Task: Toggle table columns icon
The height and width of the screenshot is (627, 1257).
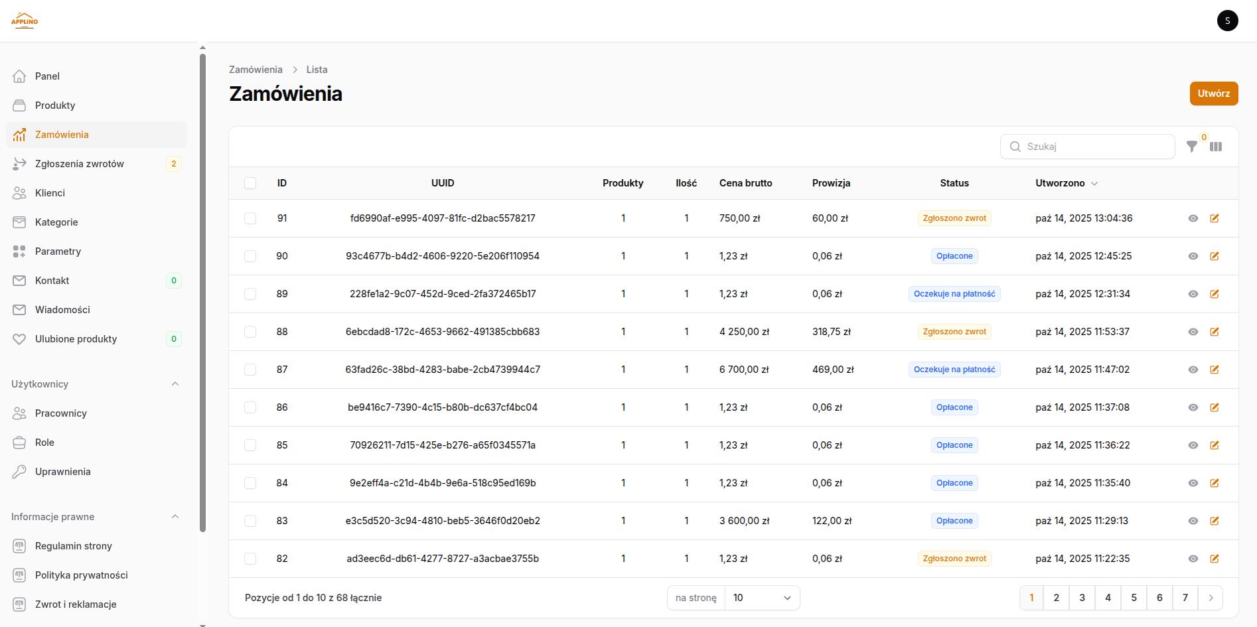Action: pos(1216,147)
